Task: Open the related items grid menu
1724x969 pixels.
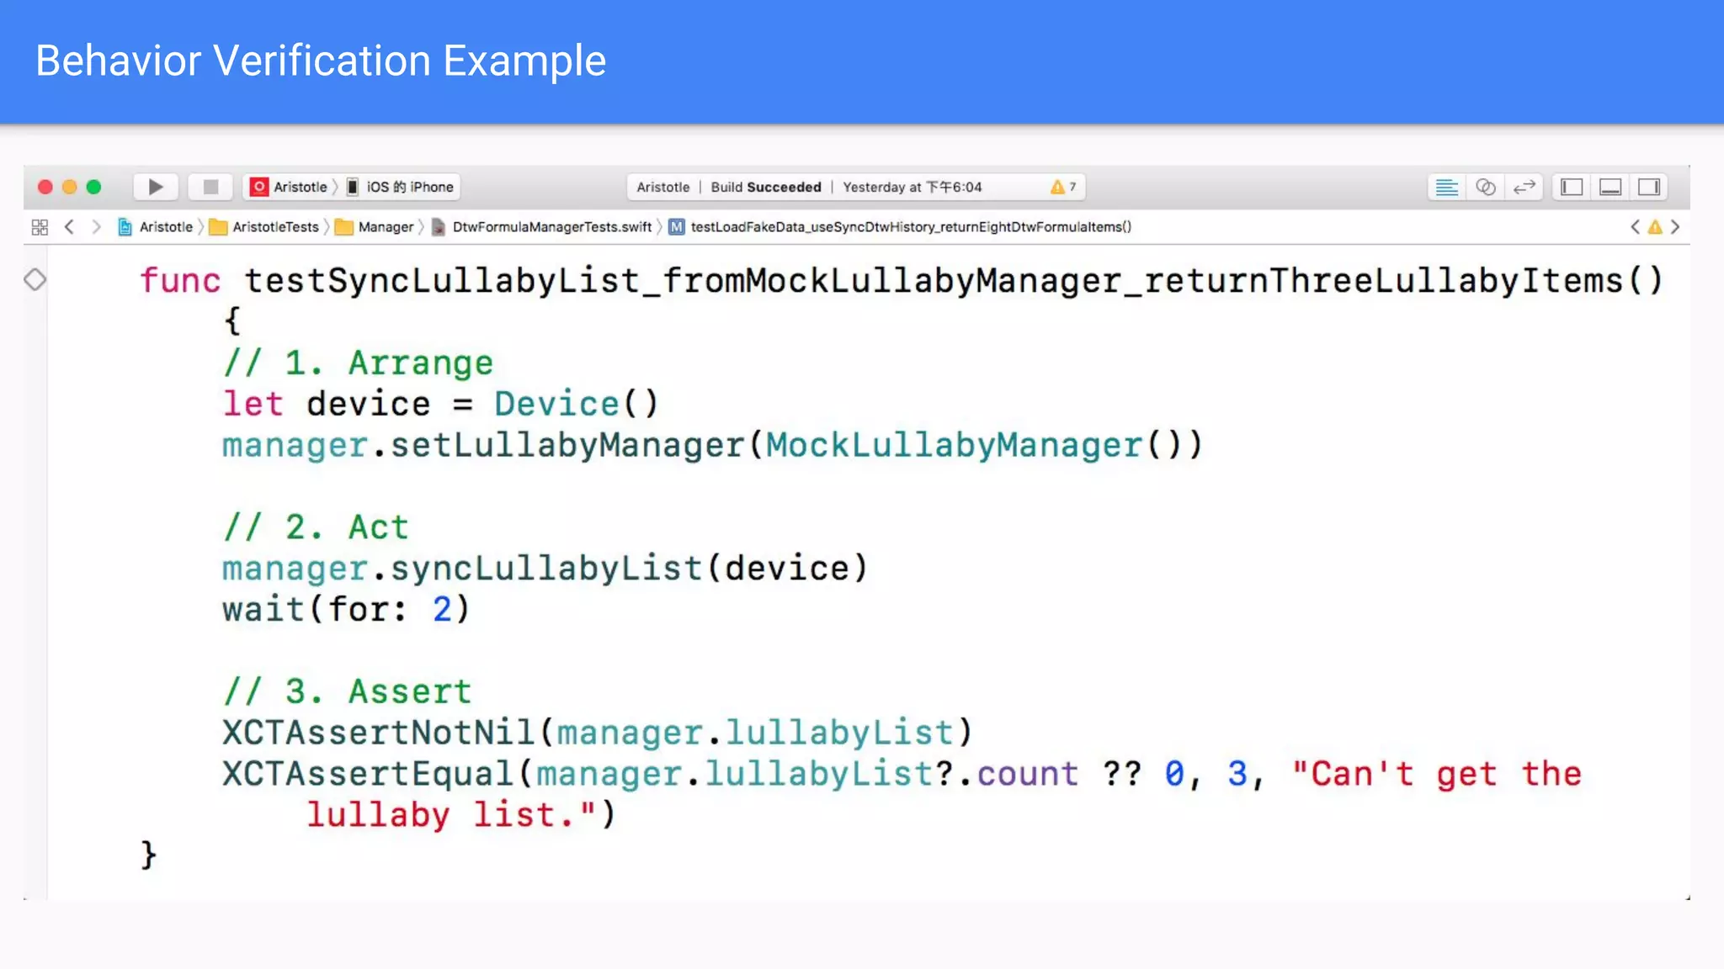Action: click(40, 227)
